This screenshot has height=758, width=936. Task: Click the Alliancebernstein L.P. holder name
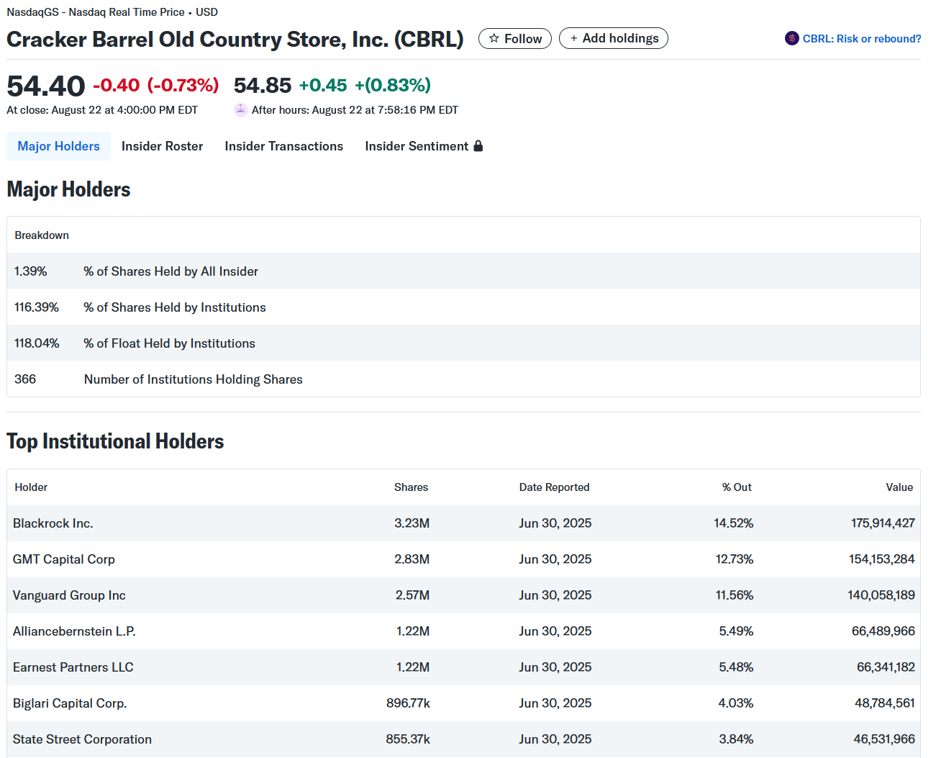(74, 631)
